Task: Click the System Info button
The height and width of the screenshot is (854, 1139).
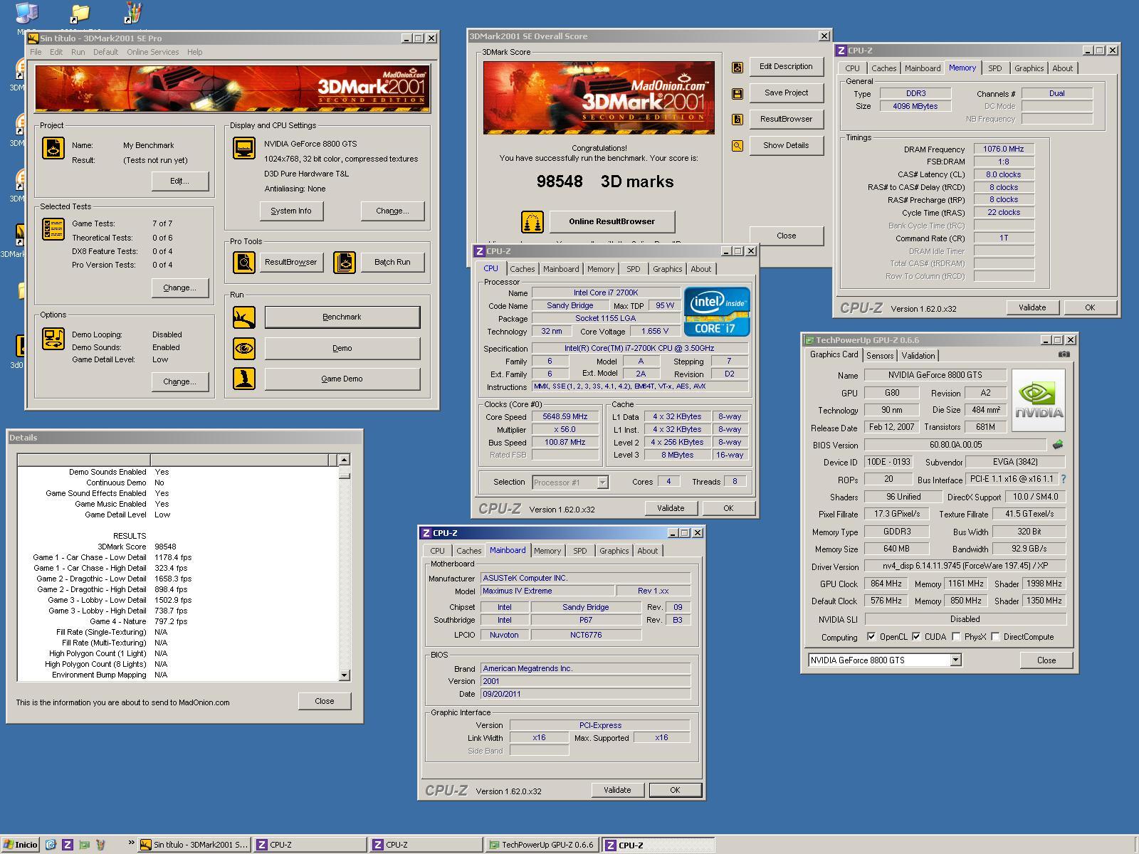Action: click(x=291, y=211)
